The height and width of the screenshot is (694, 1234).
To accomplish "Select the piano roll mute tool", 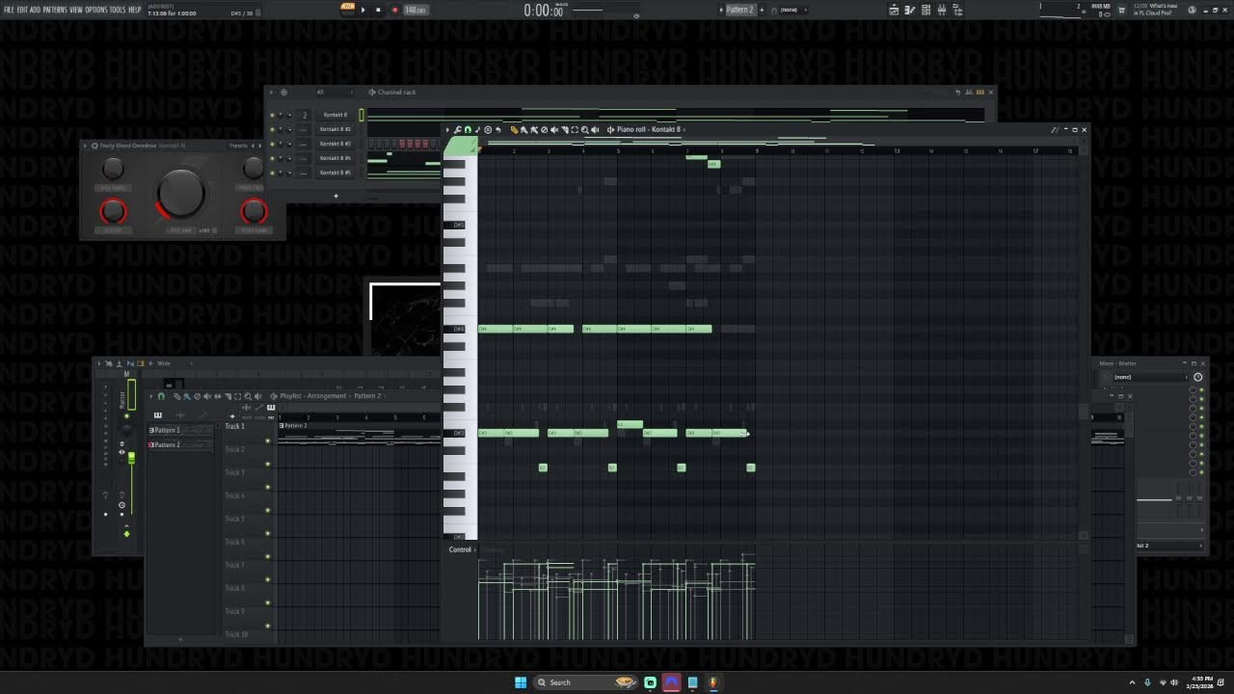I will [x=554, y=129].
